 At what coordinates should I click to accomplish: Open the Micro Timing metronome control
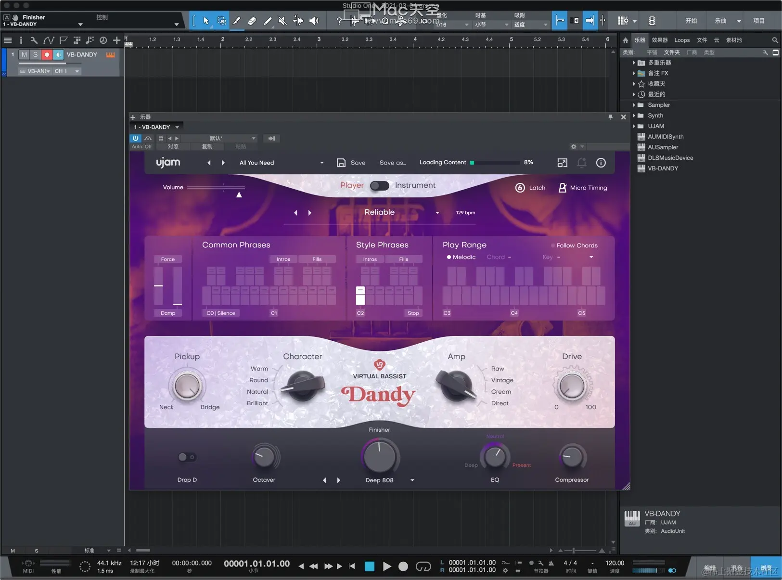point(583,188)
